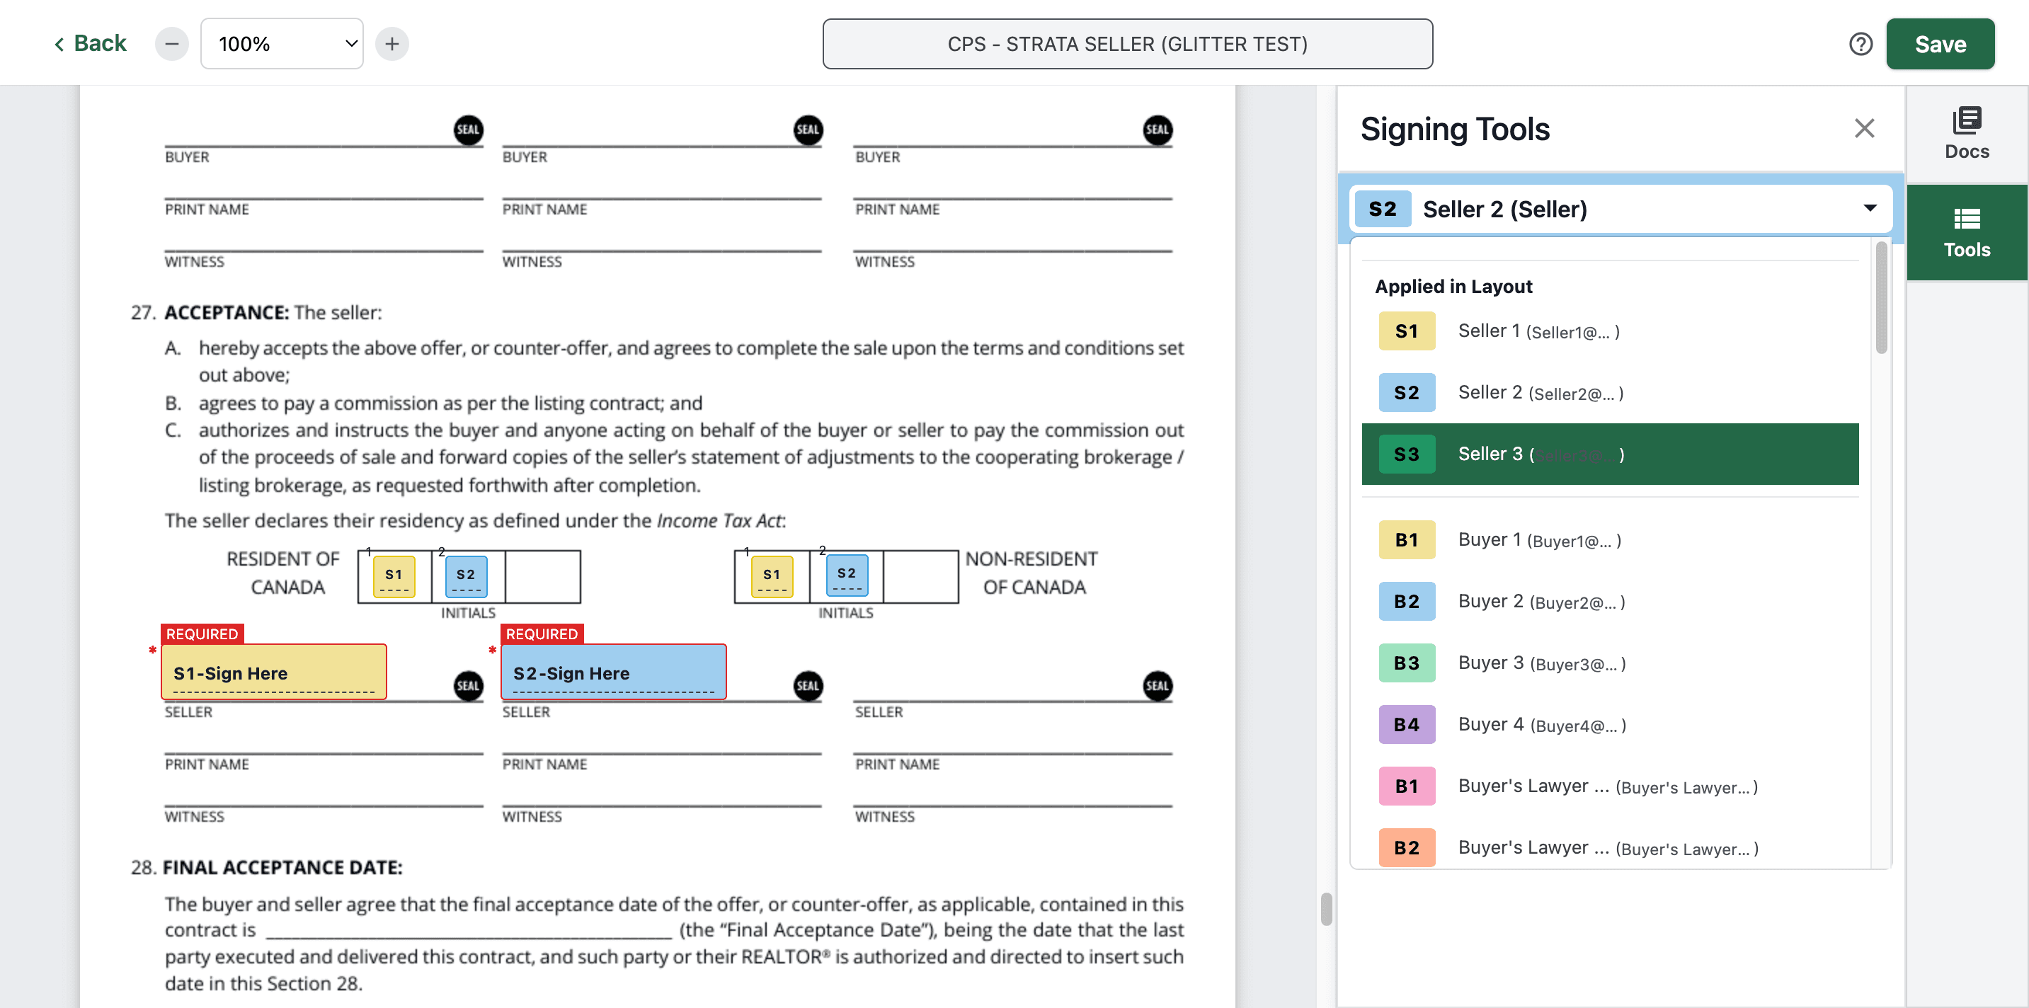Close the Signing Tools panel
Image resolution: width=2029 pixels, height=1008 pixels.
pos(1863,128)
